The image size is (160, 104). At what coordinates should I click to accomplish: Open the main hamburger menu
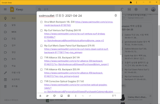tap(5, 9)
